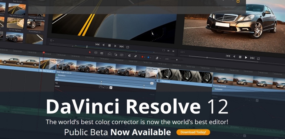Click the timeline zoom icon beside slider

[167, 59]
